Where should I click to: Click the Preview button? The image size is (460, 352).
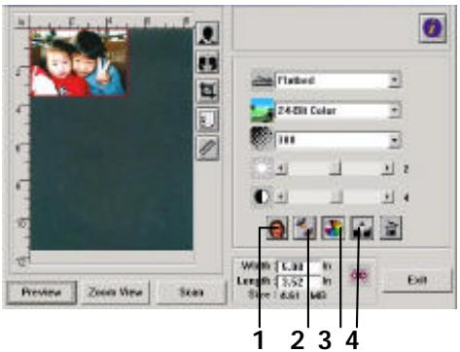[42, 293]
